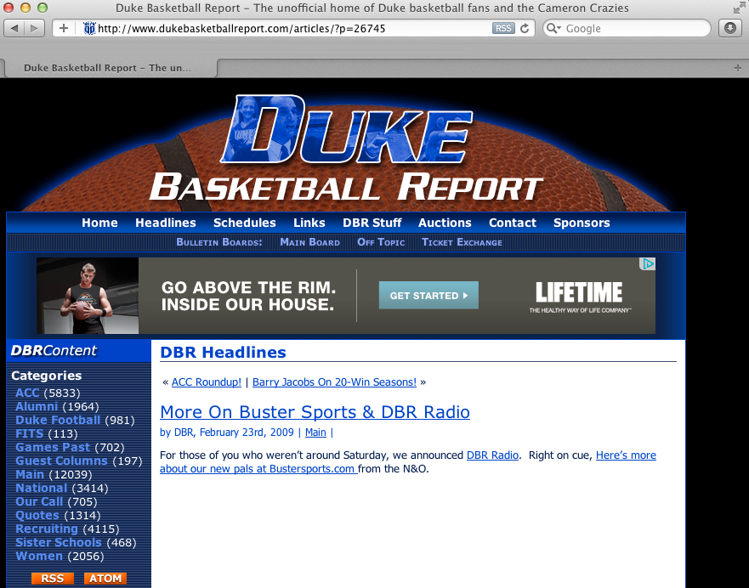Open More On Buster Sports & DBR Radio title

click(315, 412)
